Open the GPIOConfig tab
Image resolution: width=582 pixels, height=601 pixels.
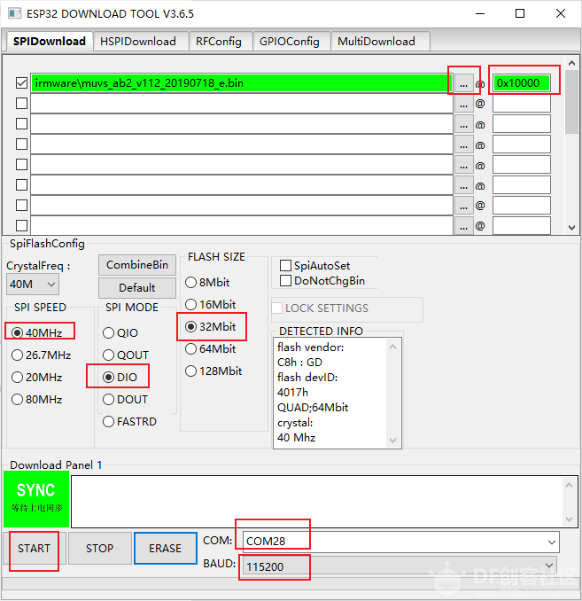click(x=290, y=42)
